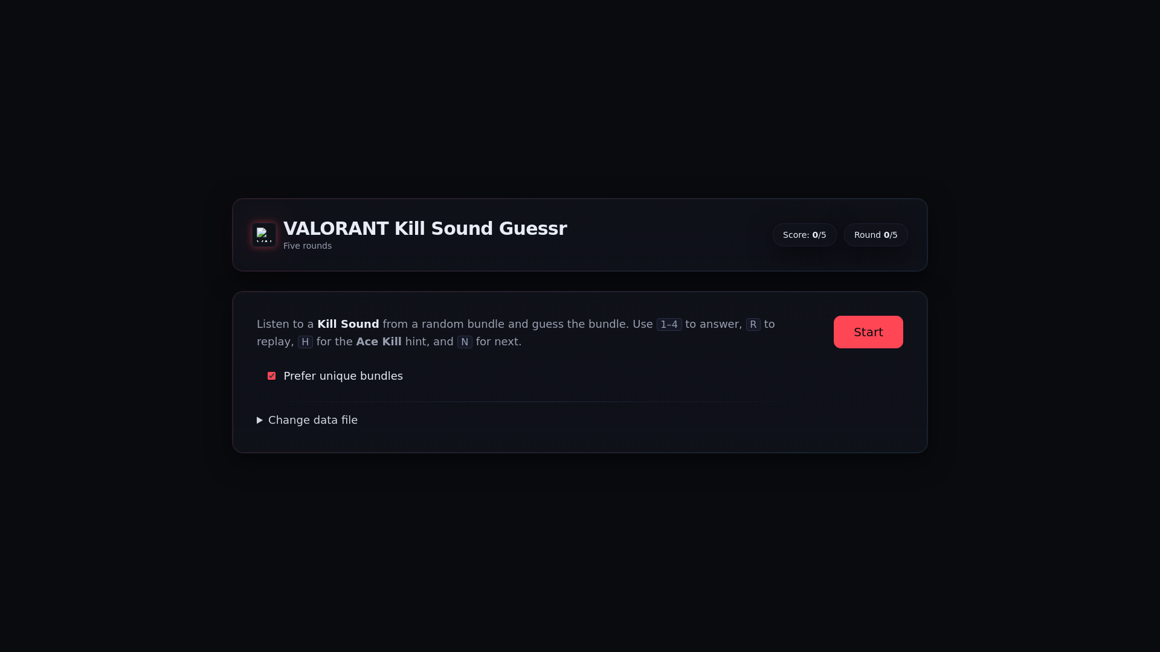This screenshot has height=652, width=1160.
Task: Click the 1–4 key hint
Action: (x=669, y=325)
